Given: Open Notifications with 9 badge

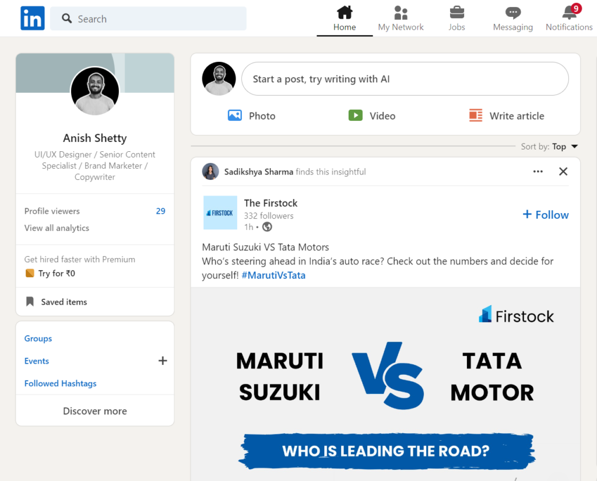Looking at the screenshot, I should point(569,18).
